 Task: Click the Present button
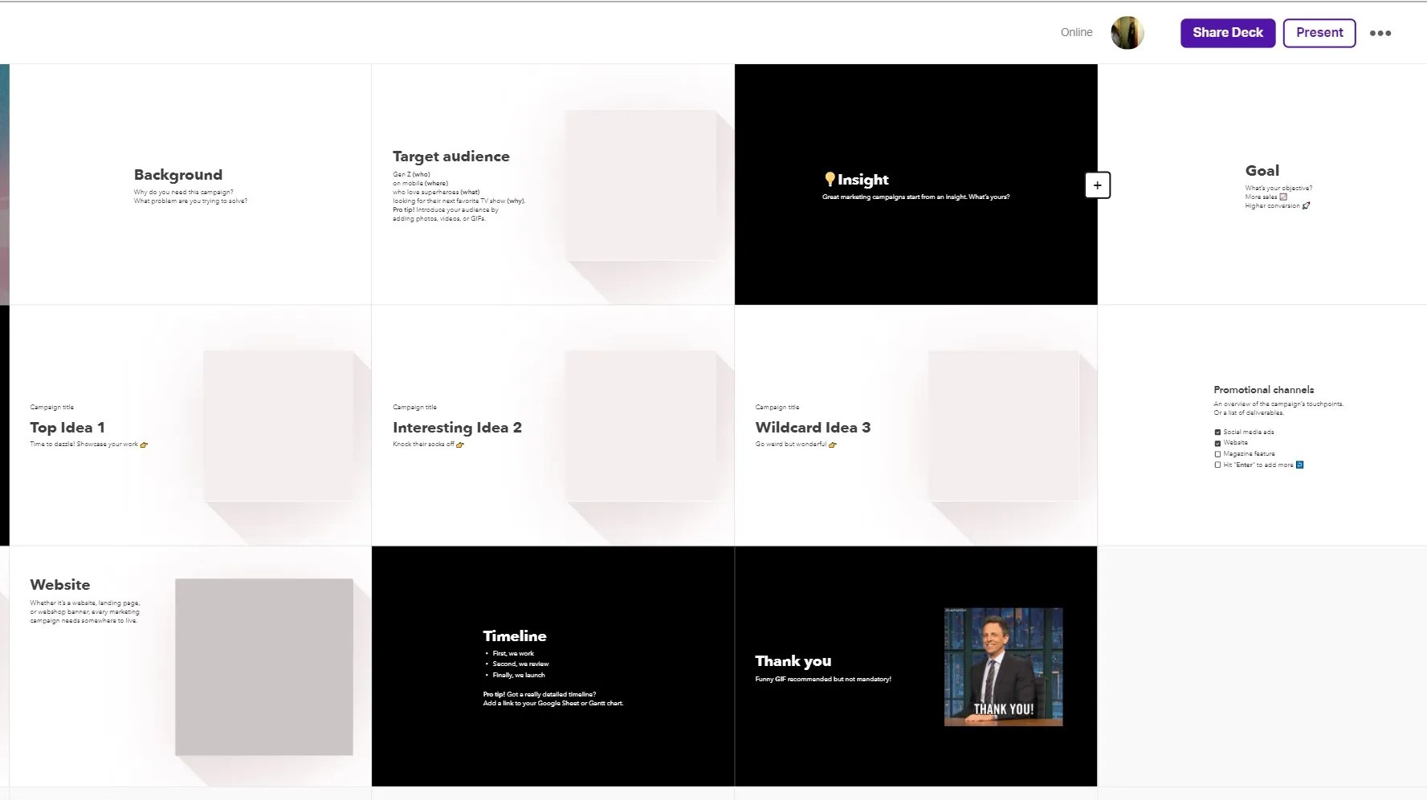[1319, 32]
